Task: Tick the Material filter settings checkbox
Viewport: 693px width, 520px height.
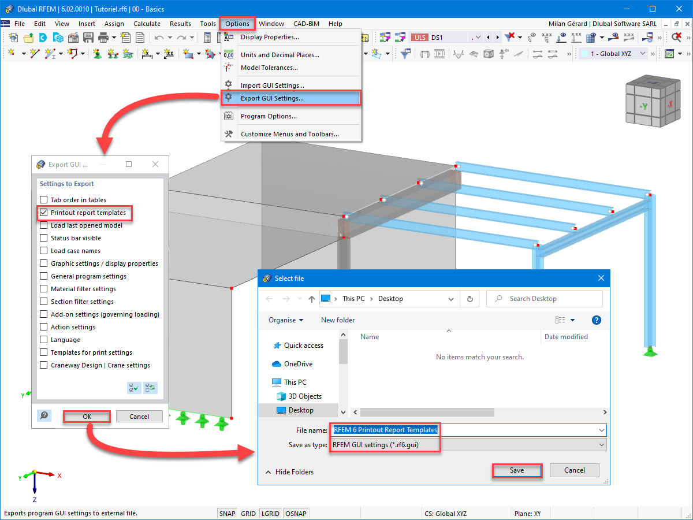Action: tap(43, 289)
